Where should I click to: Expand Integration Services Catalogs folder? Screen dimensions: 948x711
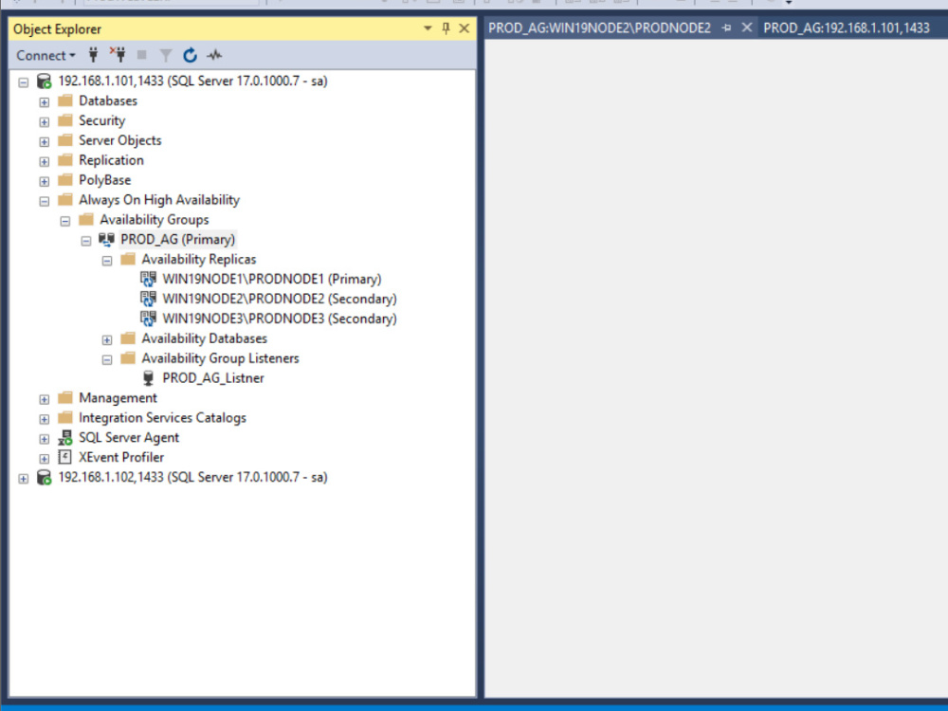coord(45,420)
